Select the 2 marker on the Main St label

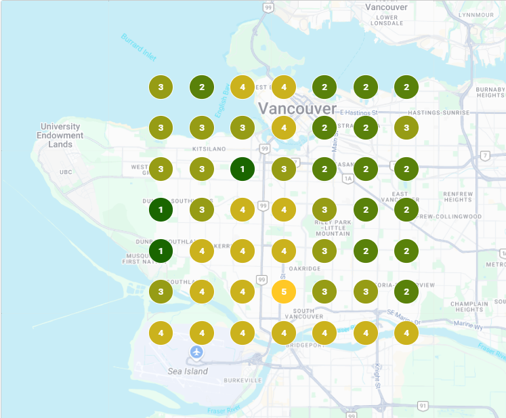(x=324, y=128)
